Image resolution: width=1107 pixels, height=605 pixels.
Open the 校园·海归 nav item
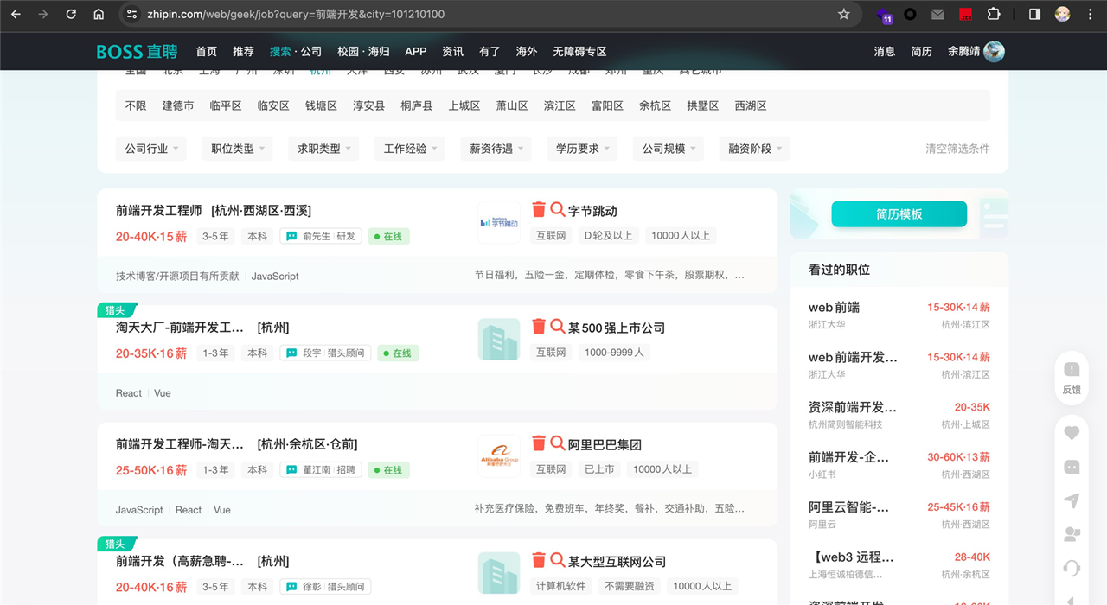363,51
